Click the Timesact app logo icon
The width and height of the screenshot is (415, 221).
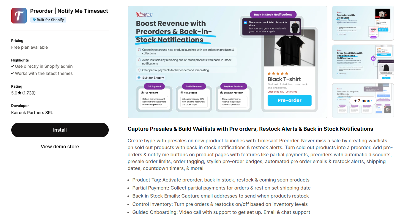[19, 15]
